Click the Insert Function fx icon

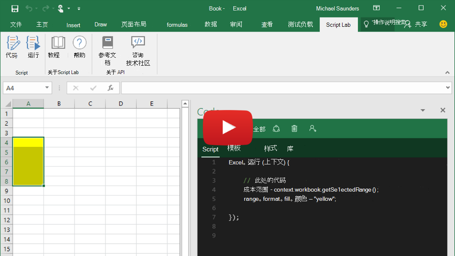coord(110,88)
